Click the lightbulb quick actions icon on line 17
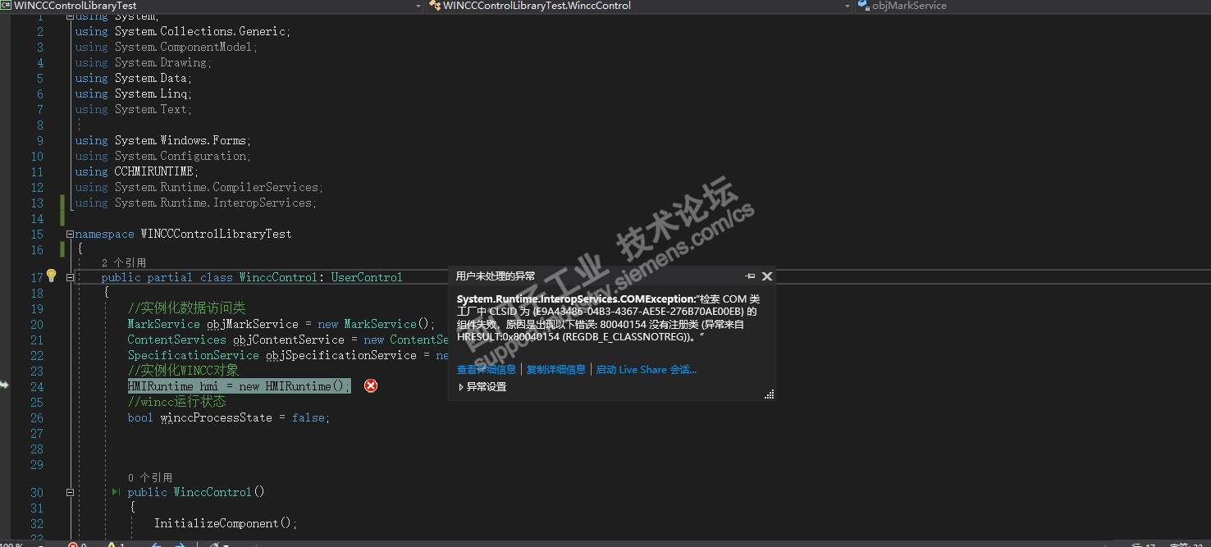Screen dimensions: 1211x547 point(51,276)
